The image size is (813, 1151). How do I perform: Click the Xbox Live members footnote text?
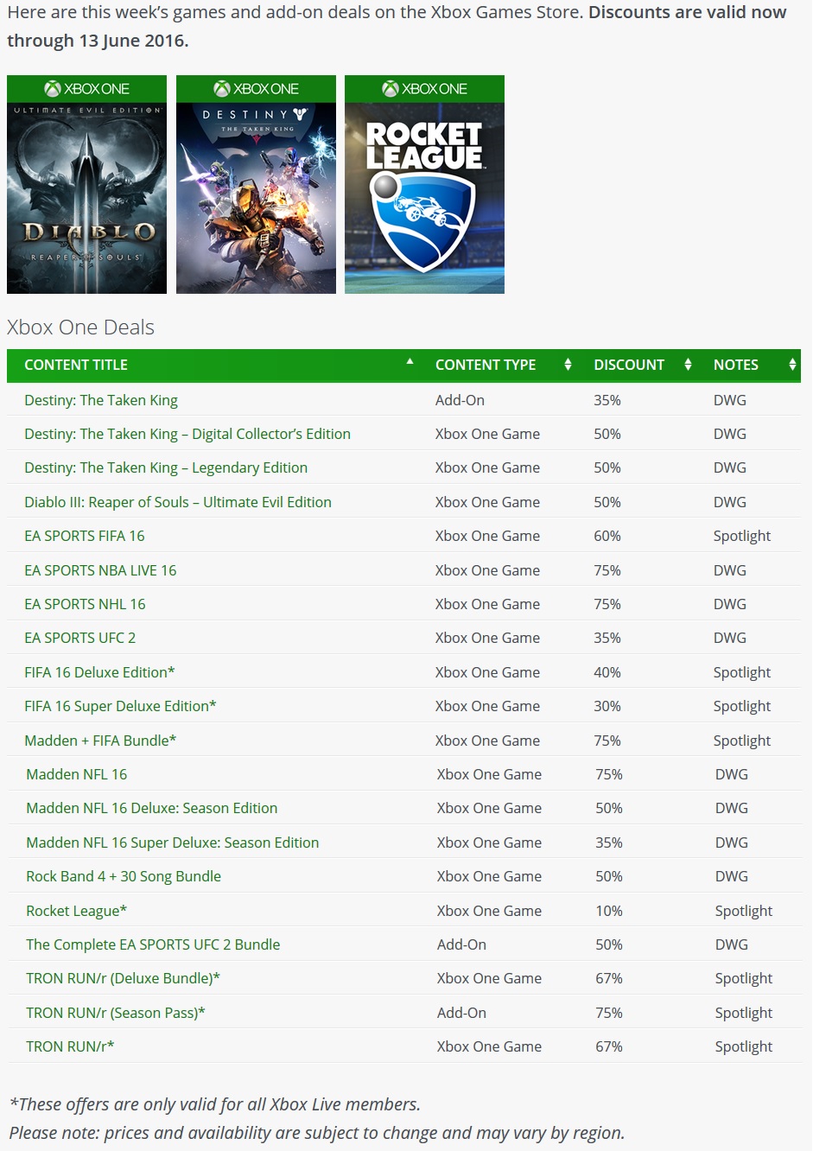(x=215, y=1104)
